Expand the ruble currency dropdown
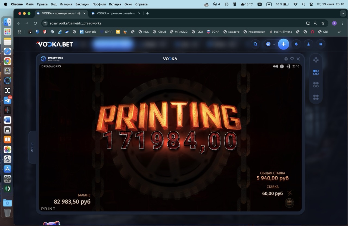 (271, 44)
